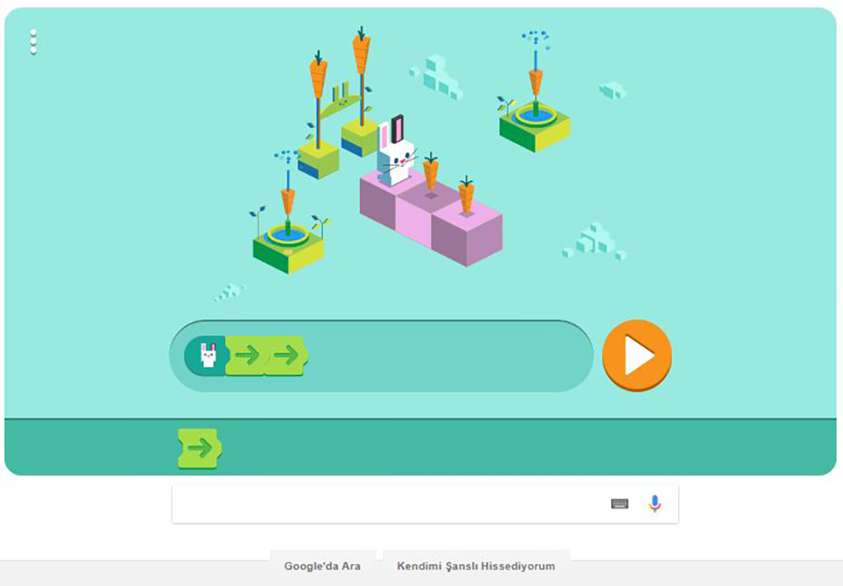Click the on-screen keyboard icon in search box

619,504
